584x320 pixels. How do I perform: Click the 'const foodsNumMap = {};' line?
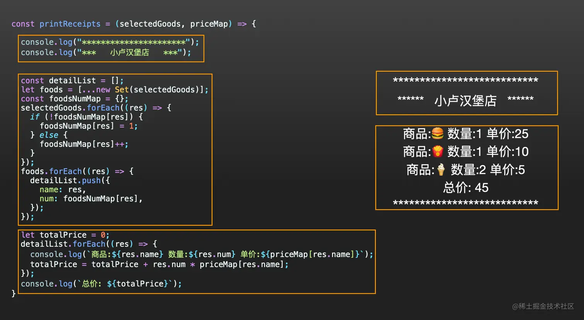click(x=75, y=99)
